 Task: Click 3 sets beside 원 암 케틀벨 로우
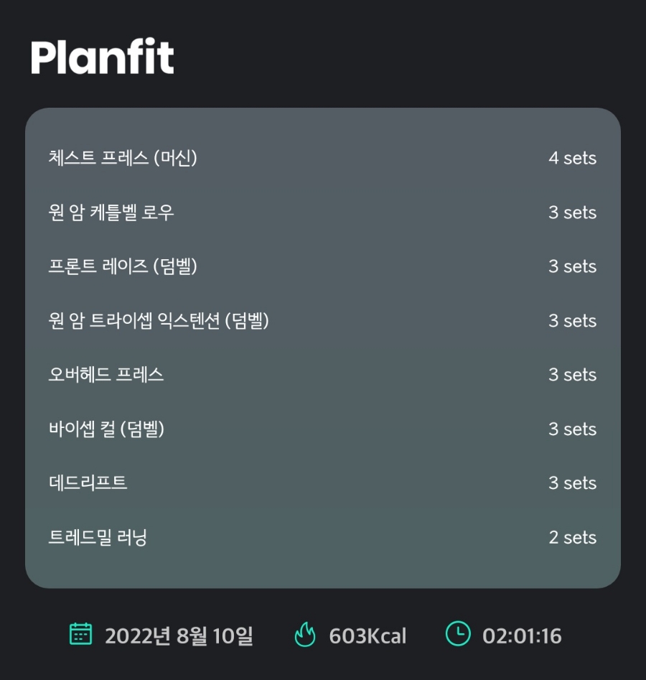[572, 213]
